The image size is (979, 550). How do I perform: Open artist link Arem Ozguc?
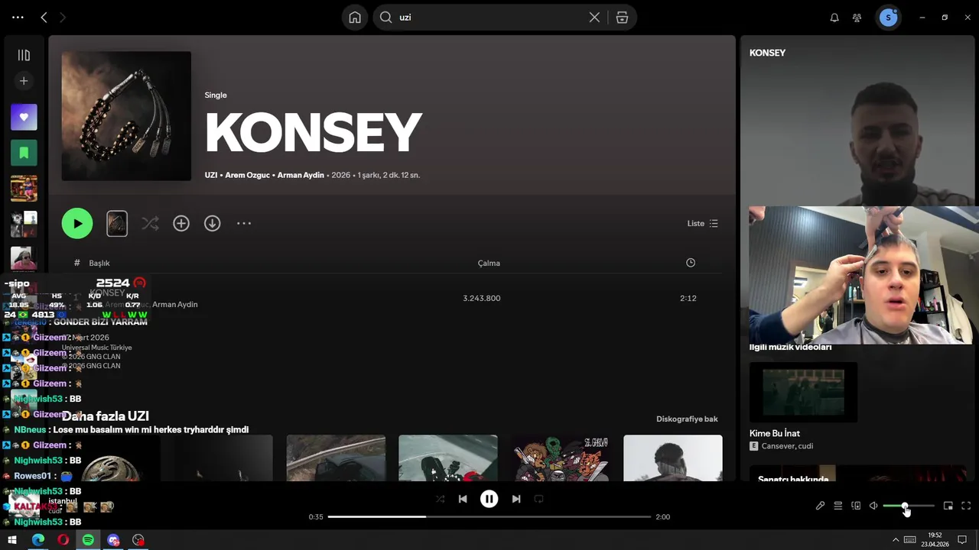(x=247, y=175)
